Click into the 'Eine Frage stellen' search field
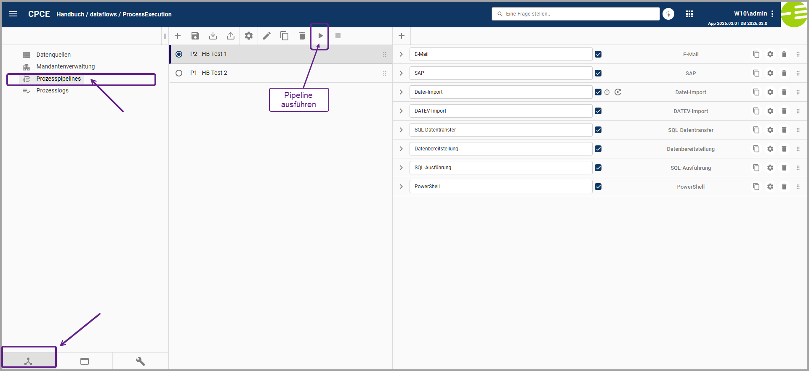Viewport: 809px width, 371px height. (x=575, y=14)
